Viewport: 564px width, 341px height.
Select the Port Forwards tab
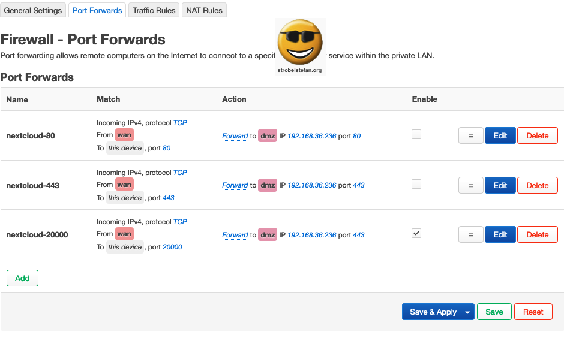(97, 10)
